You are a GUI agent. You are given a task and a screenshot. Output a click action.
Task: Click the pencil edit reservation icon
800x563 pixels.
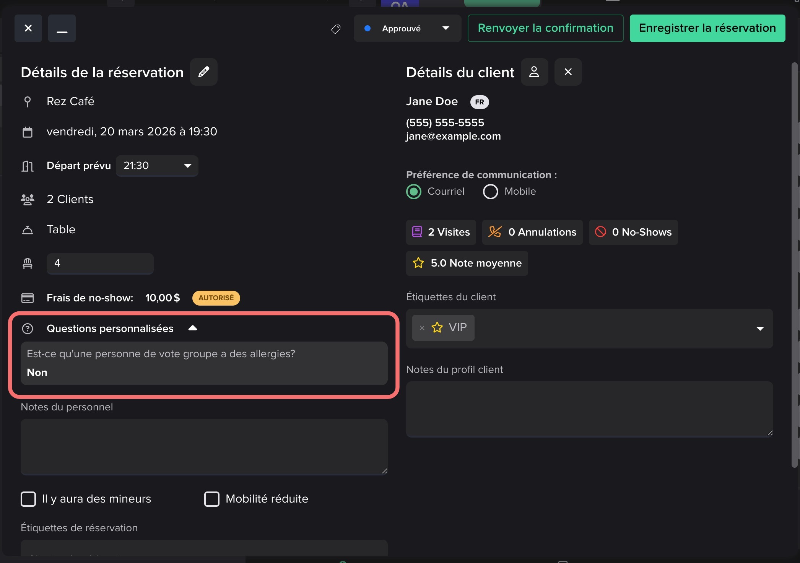pyautogui.click(x=203, y=72)
